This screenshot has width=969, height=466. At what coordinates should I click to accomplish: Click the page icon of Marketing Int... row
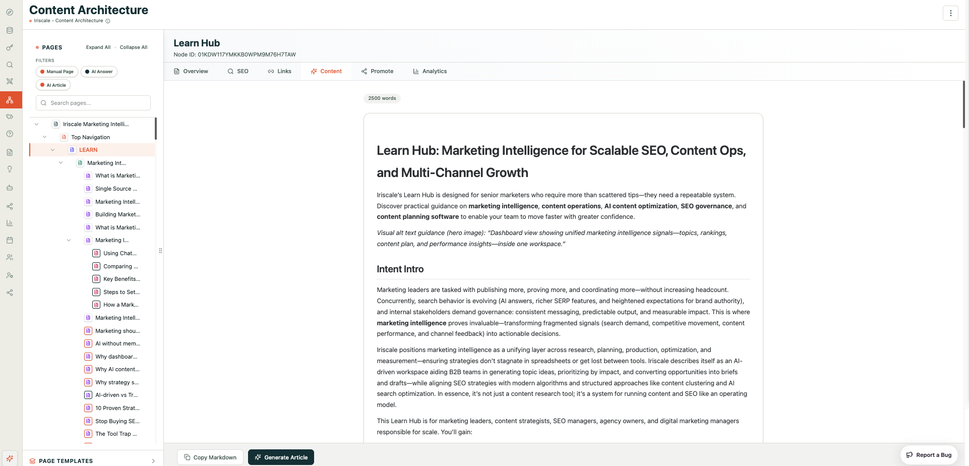point(80,163)
